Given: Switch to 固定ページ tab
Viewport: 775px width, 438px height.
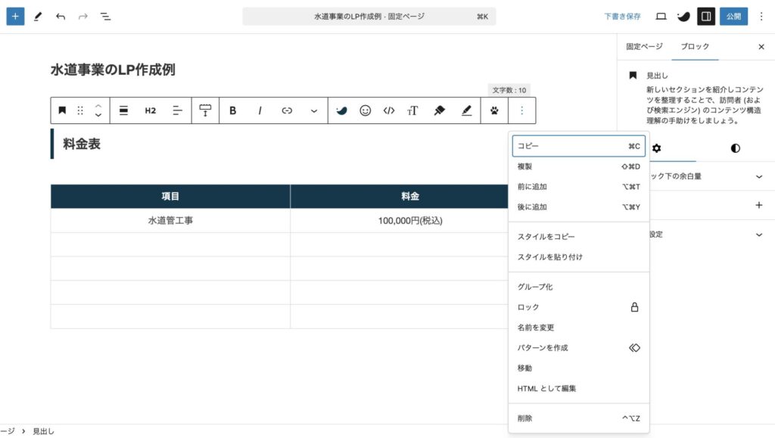Looking at the screenshot, I should pos(644,46).
